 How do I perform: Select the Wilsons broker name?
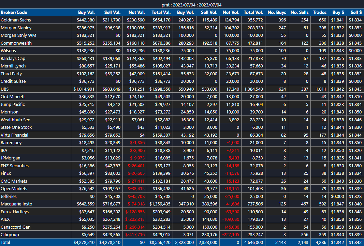8,50
